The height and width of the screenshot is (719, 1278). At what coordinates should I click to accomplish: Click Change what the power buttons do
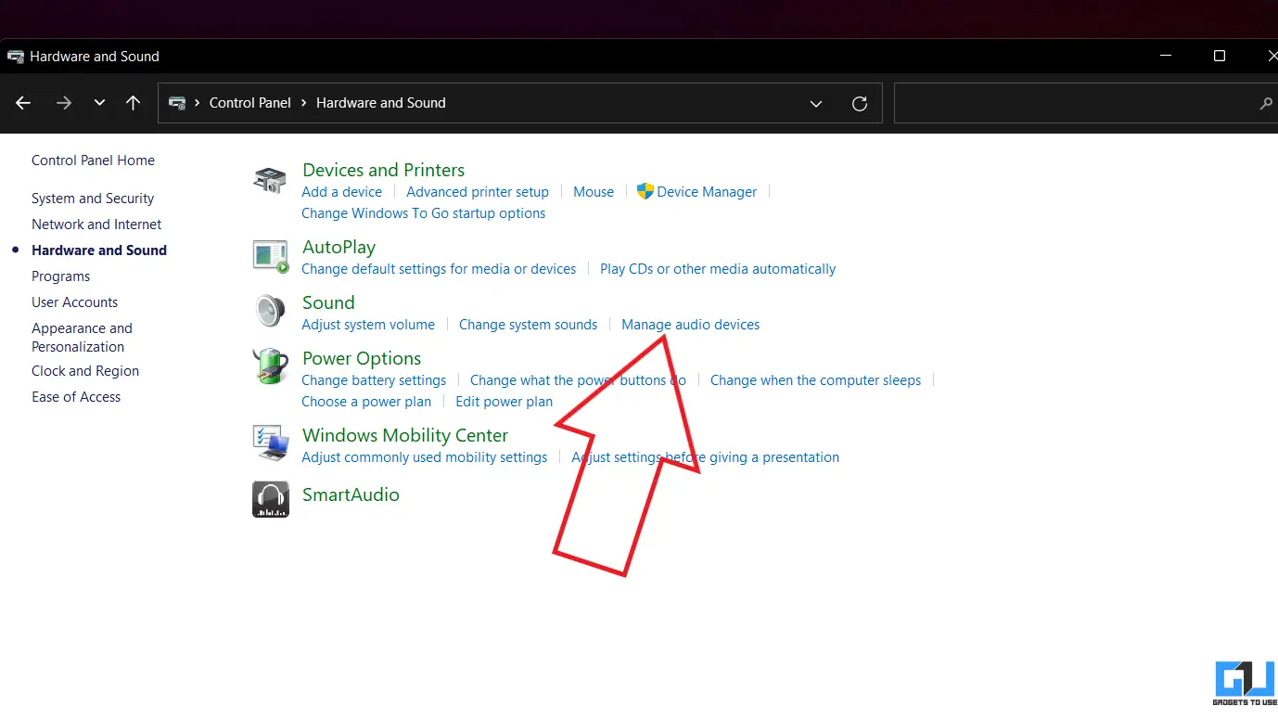point(578,380)
